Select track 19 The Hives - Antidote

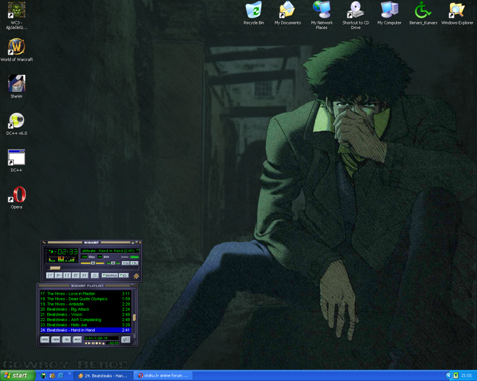point(85,304)
